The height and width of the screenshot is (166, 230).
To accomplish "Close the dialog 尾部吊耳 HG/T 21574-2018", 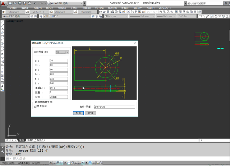I will (135, 43).
